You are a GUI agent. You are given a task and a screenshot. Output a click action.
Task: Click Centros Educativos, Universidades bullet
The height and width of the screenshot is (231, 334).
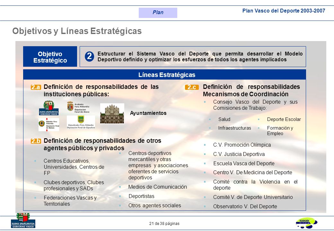[74, 167]
